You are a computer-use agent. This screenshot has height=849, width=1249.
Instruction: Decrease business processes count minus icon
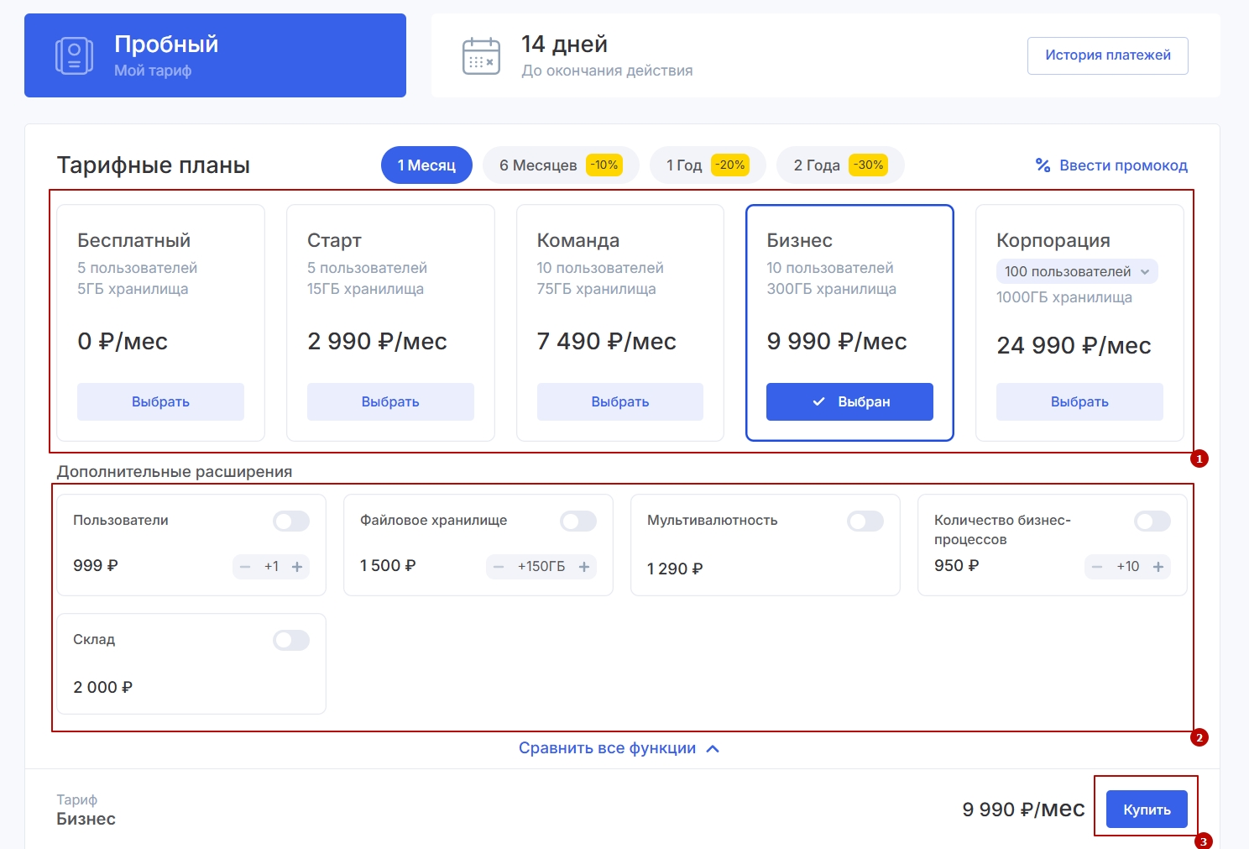[1097, 567]
